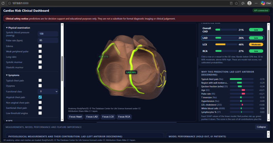Viewport: 273px width, 143px height.
Task: Click the T inversion (No) row
Action: (233, 97)
